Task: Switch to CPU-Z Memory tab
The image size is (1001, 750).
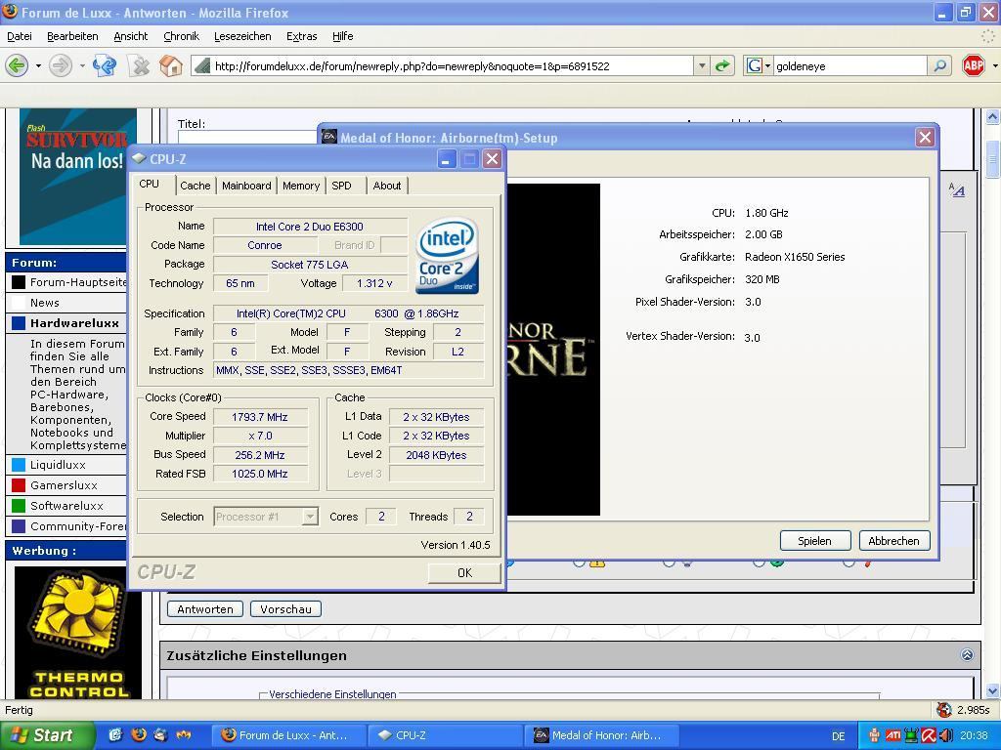Action: tap(301, 186)
